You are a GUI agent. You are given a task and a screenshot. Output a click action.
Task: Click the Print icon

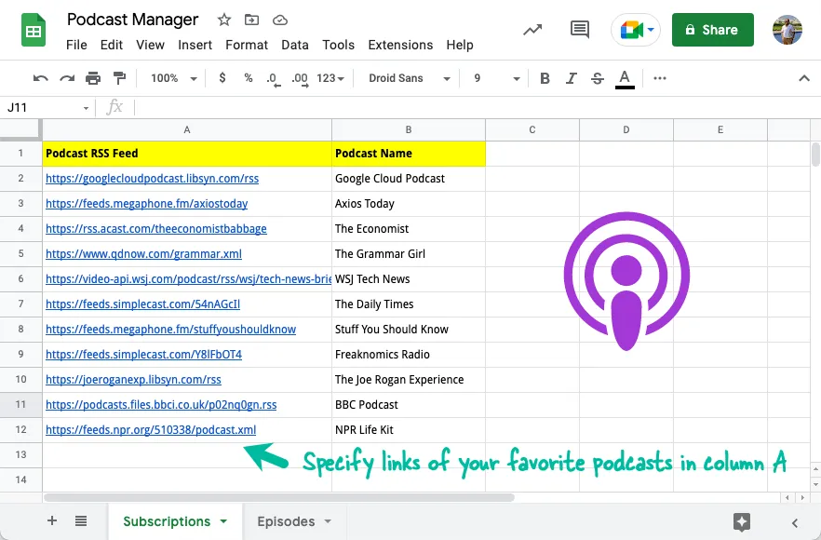click(x=93, y=78)
